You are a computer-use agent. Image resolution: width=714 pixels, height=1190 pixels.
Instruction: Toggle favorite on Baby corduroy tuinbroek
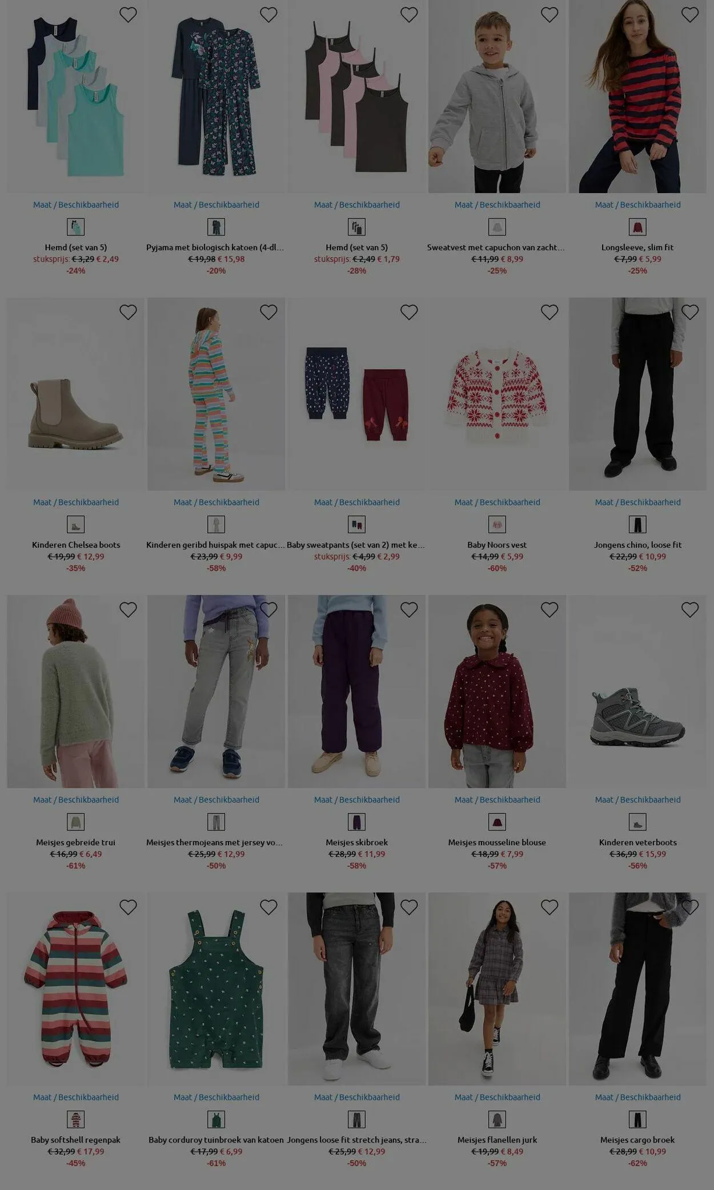click(x=268, y=907)
